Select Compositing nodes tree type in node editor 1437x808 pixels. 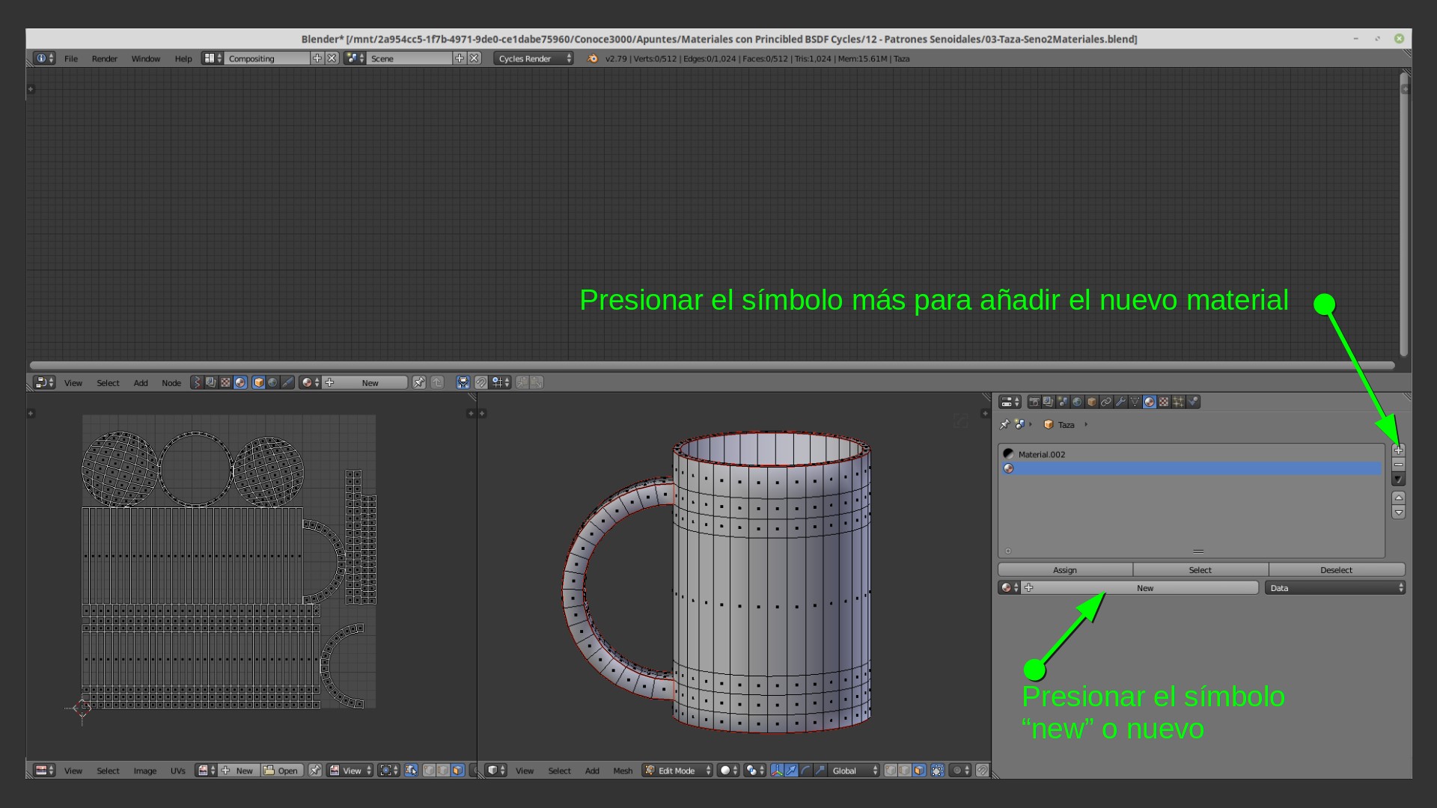pyautogui.click(x=211, y=382)
